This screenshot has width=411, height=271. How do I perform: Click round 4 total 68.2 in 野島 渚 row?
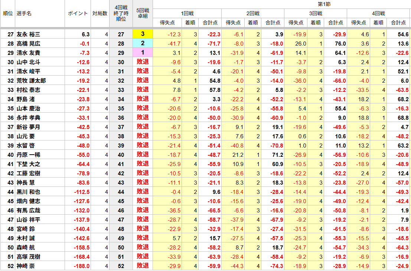[x=404, y=99]
